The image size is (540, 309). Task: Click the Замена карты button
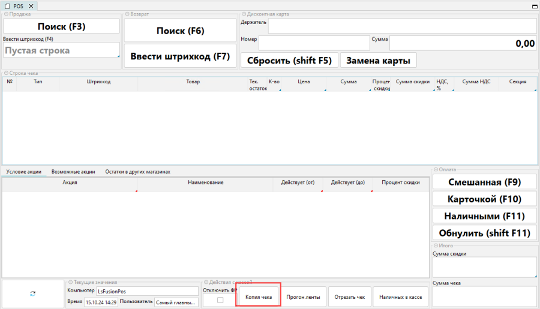coord(378,60)
